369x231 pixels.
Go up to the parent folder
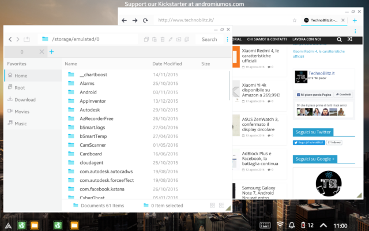(27, 39)
